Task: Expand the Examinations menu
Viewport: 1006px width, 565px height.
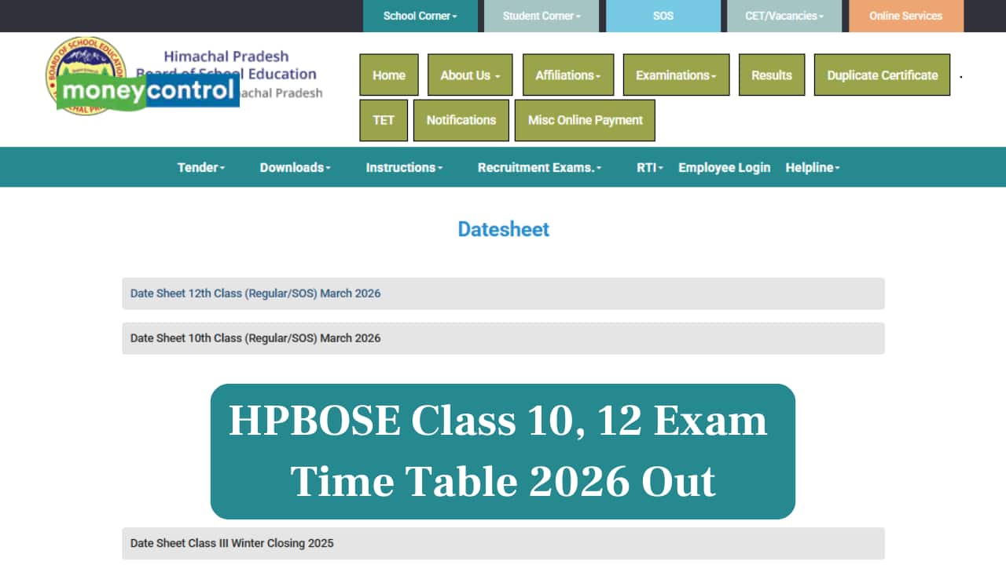Action: click(676, 75)
